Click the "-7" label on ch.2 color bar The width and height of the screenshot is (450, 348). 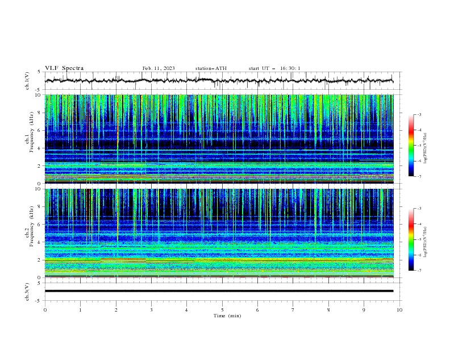[x=419, y=271]
